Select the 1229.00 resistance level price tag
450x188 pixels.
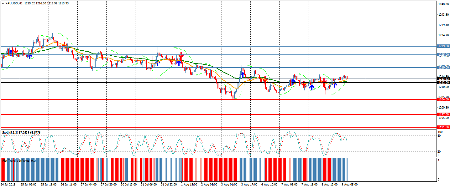pos(443,46)
